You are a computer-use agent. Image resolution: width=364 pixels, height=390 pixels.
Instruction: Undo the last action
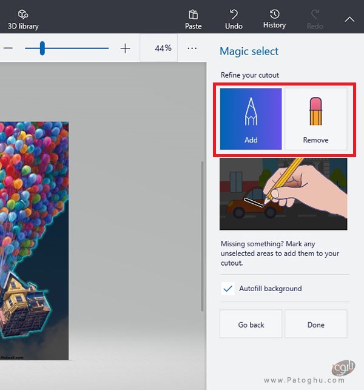click(x=234, y=19)
